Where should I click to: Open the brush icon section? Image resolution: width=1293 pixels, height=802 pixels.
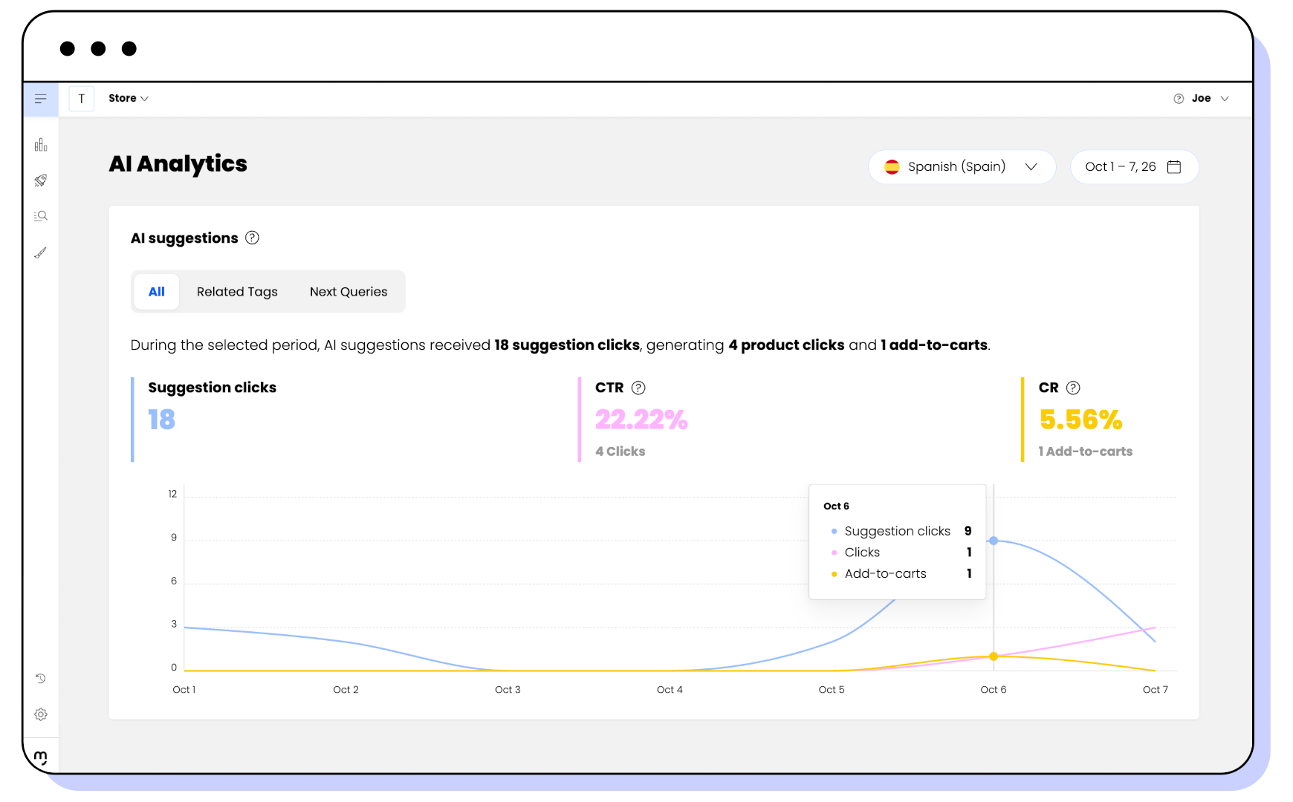coord(41,252)
